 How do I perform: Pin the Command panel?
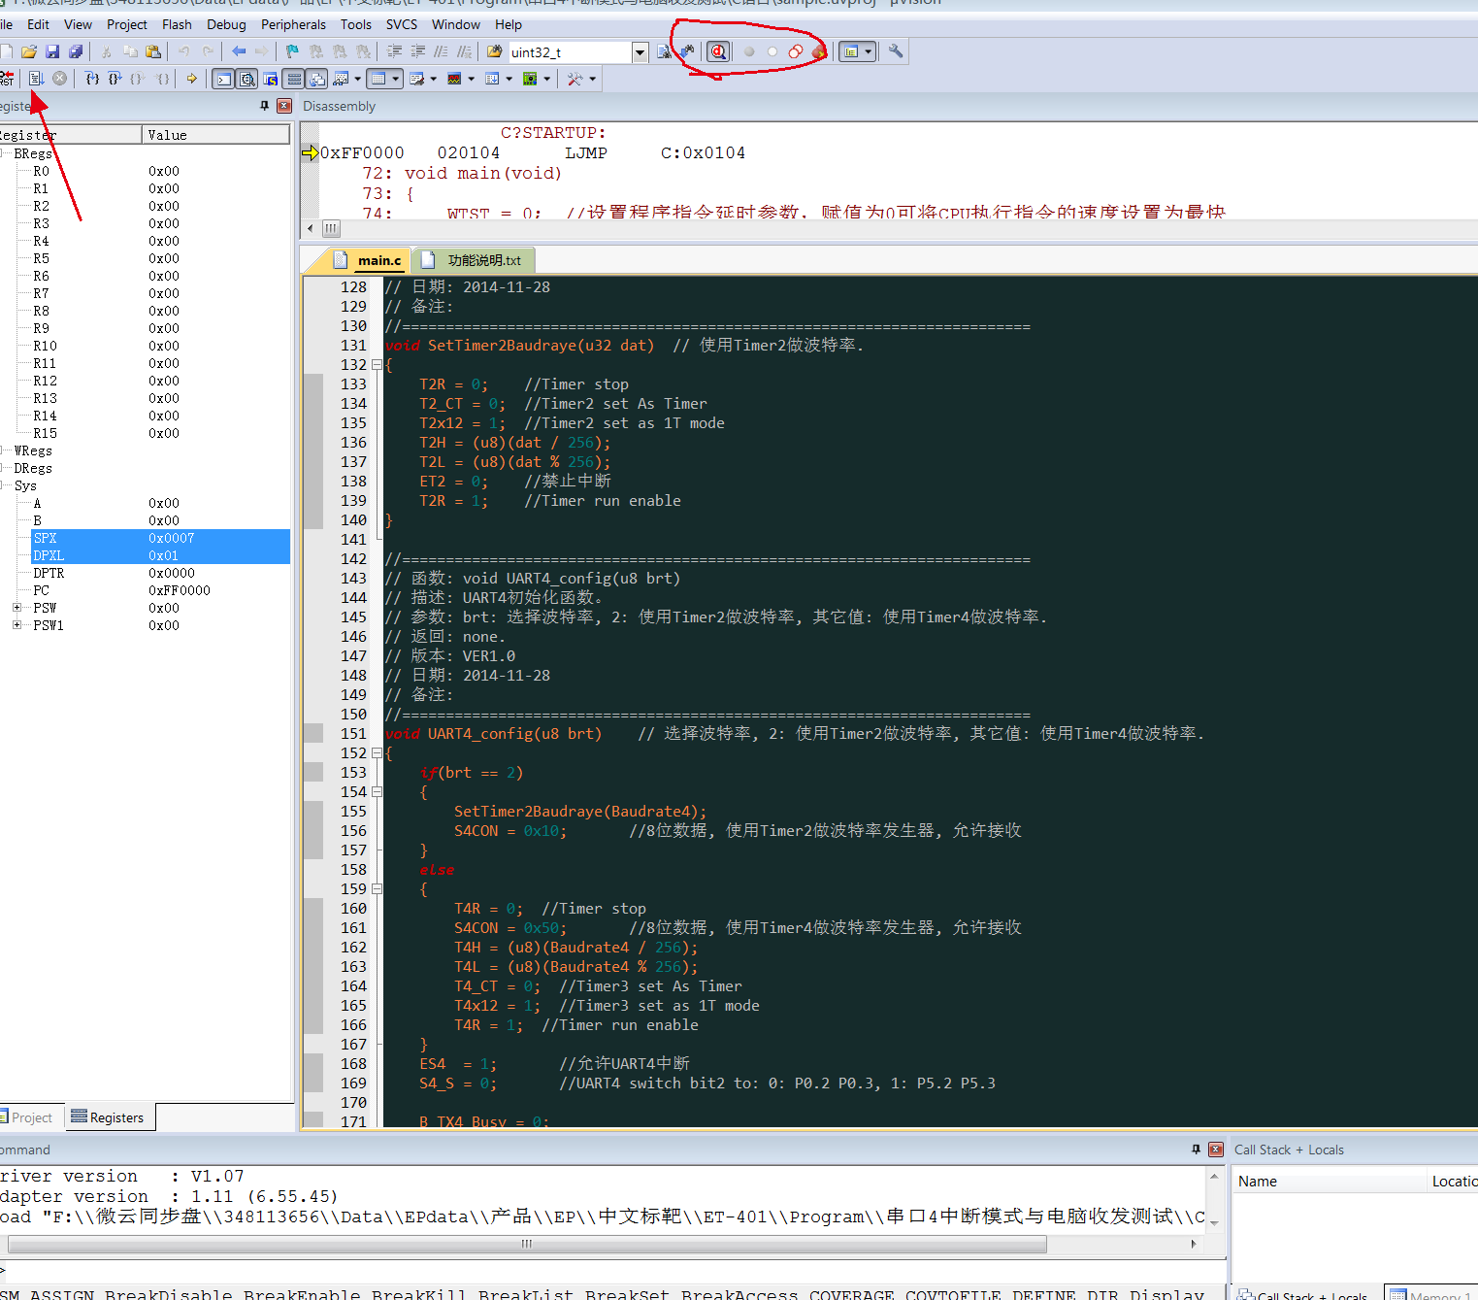tap(1196, 1150)
